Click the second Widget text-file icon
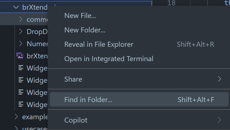 pos(21,80)
